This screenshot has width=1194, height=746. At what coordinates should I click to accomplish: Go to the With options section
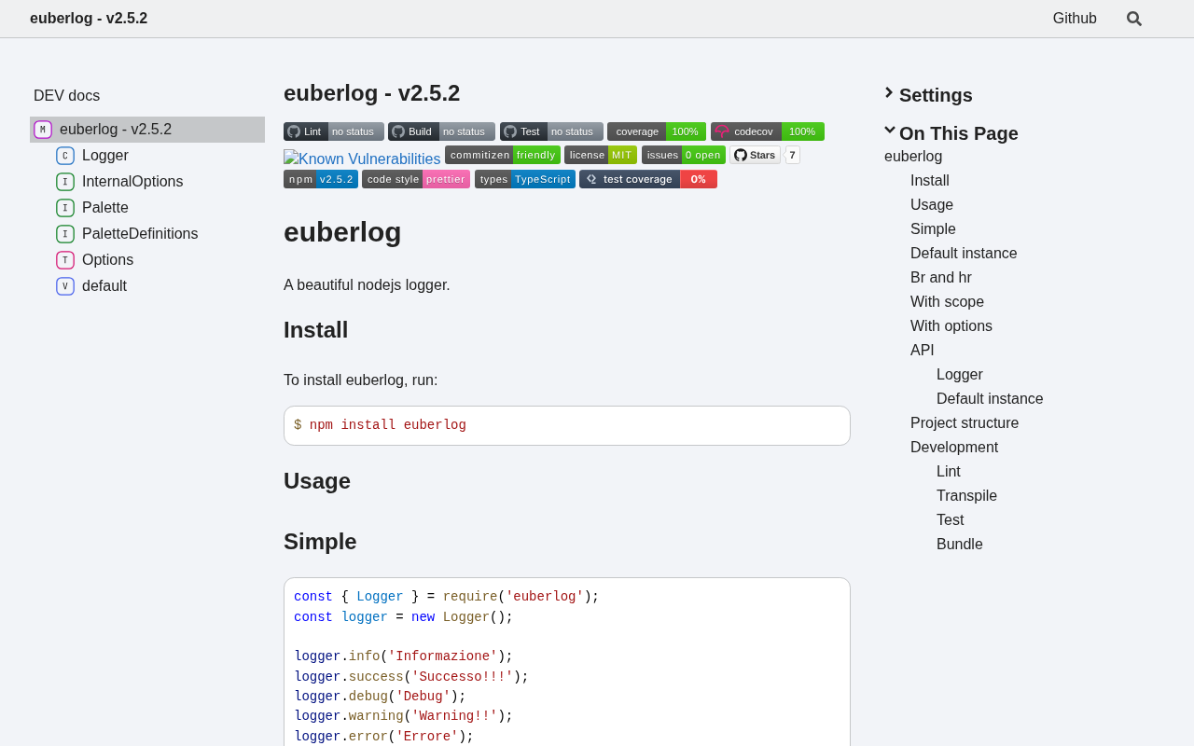pos(951,326)
